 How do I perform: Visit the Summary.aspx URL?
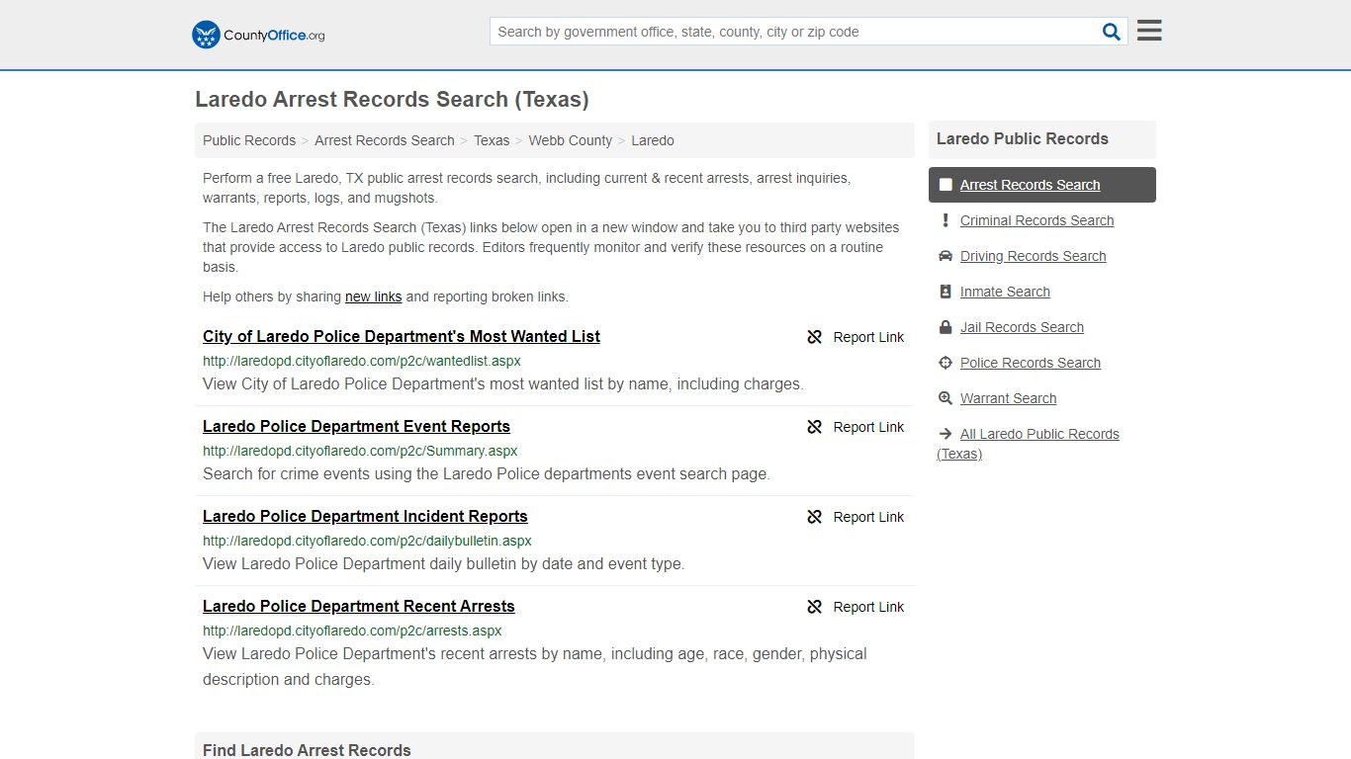click(x=360, y=451)
